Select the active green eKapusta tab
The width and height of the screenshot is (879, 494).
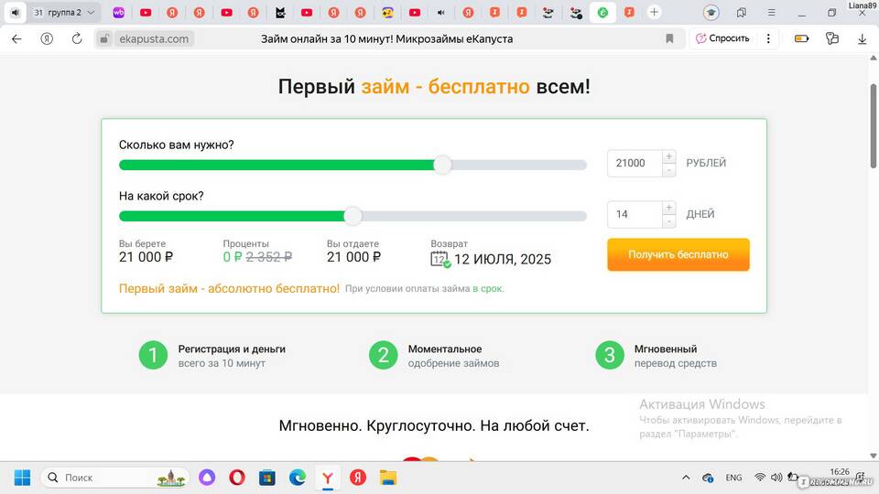(x=602, y=12)
